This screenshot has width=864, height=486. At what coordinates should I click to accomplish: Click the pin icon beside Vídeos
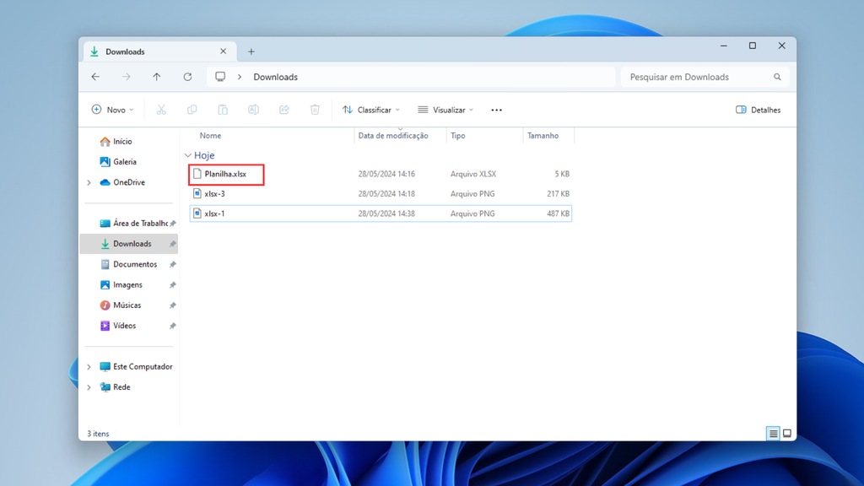coord(172,326)
